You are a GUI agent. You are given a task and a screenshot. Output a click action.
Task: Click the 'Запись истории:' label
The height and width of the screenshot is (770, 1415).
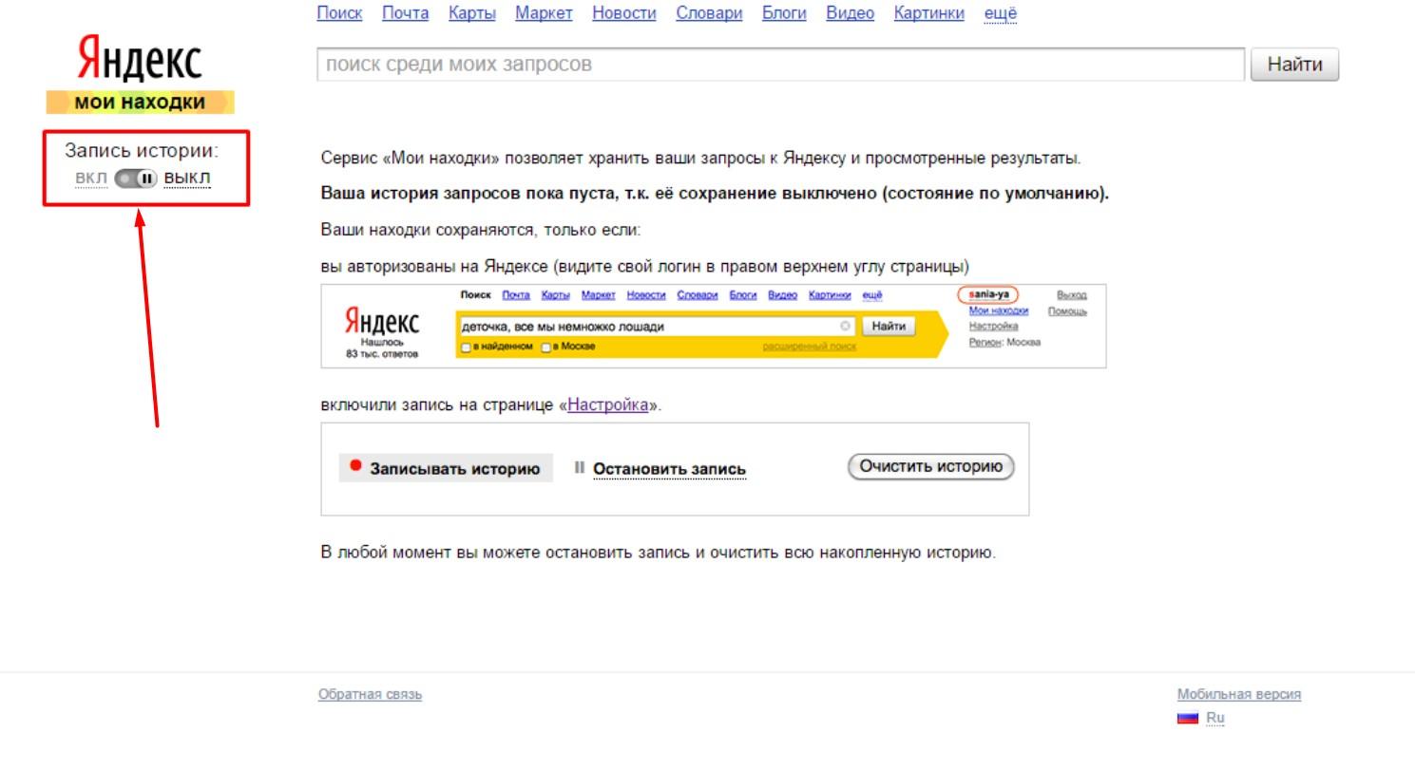[142, 150]
